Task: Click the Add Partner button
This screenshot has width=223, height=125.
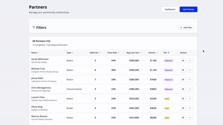Action: [x=188, y=9]
